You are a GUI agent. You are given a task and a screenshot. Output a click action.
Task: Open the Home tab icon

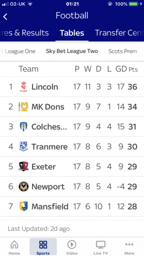pyautogui.click(x=14, y=245)
